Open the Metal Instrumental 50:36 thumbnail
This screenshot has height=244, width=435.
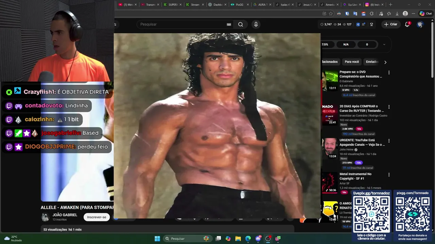pyautogui.click(x=329, y=182)
